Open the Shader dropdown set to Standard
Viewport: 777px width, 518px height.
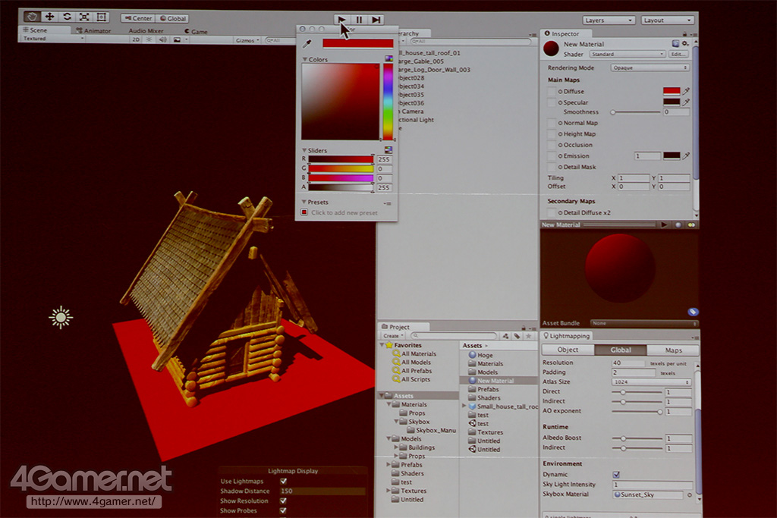click(627, 54)
